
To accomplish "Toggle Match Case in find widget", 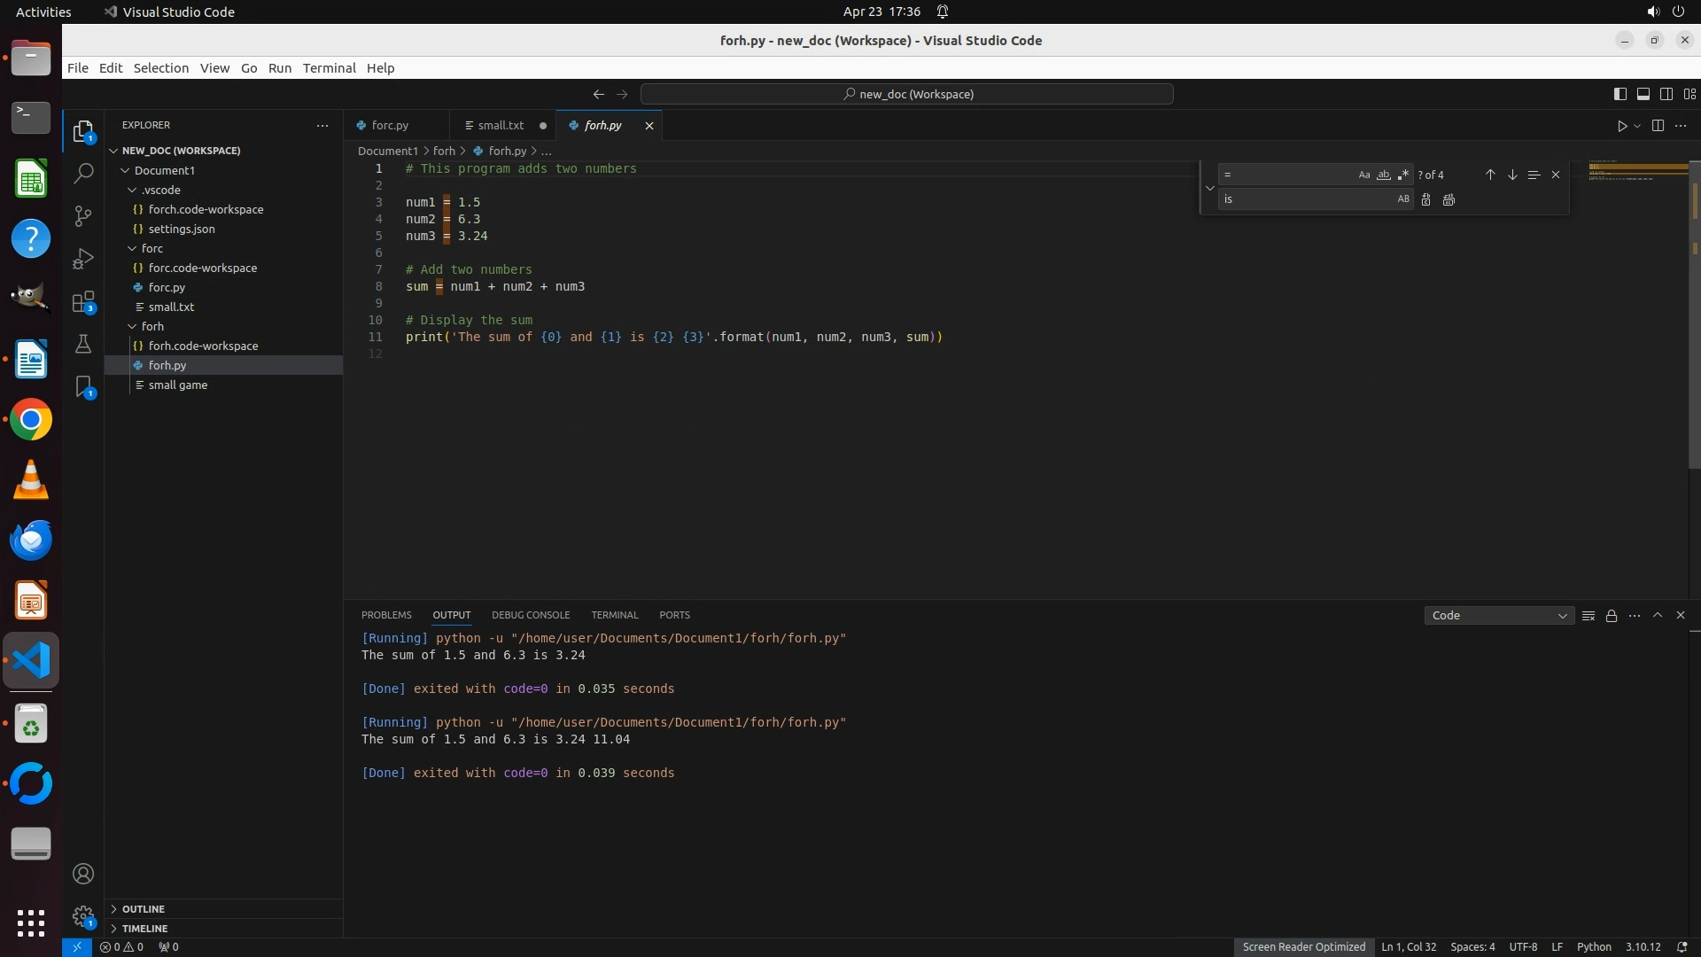I will 1363,175.
